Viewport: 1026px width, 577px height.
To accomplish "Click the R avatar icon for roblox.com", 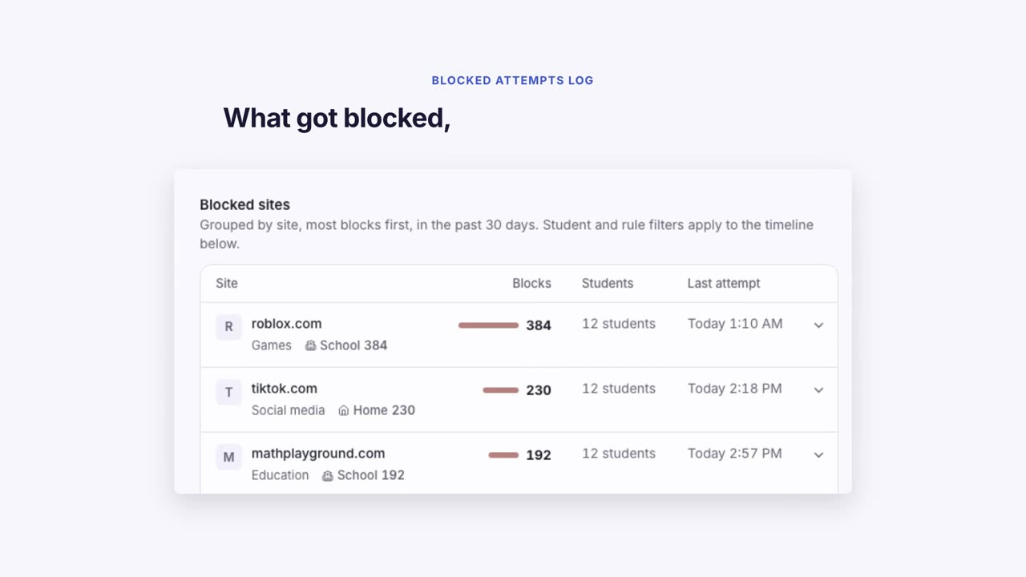I will (x=228, y=327).
